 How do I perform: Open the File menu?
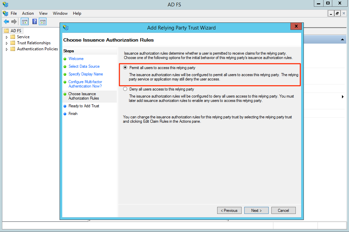14,13
